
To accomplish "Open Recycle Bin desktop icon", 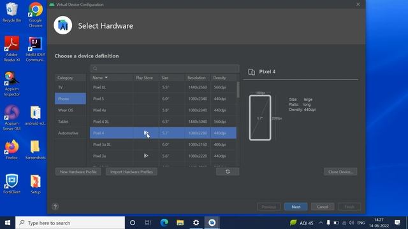I will tap(11, 12).
